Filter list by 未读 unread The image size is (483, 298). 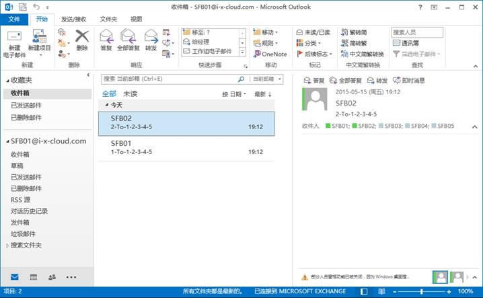[130, 94]
